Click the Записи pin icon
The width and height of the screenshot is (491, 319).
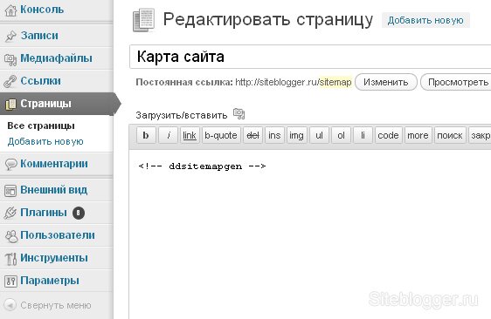(x=10, y=36)
